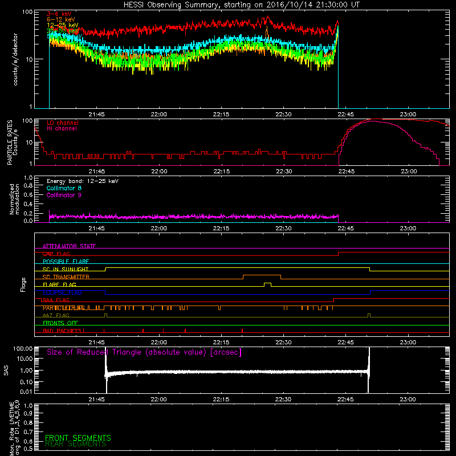Click the LO channel legend label
The width and height of the screenshot is (456, 456).
point(63,123)
